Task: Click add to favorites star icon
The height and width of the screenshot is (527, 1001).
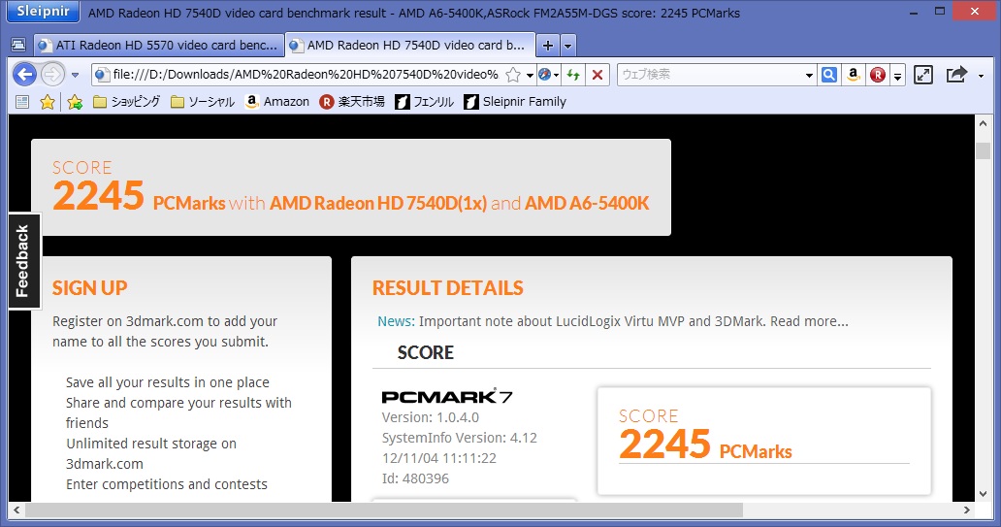Action: [75, 102]
